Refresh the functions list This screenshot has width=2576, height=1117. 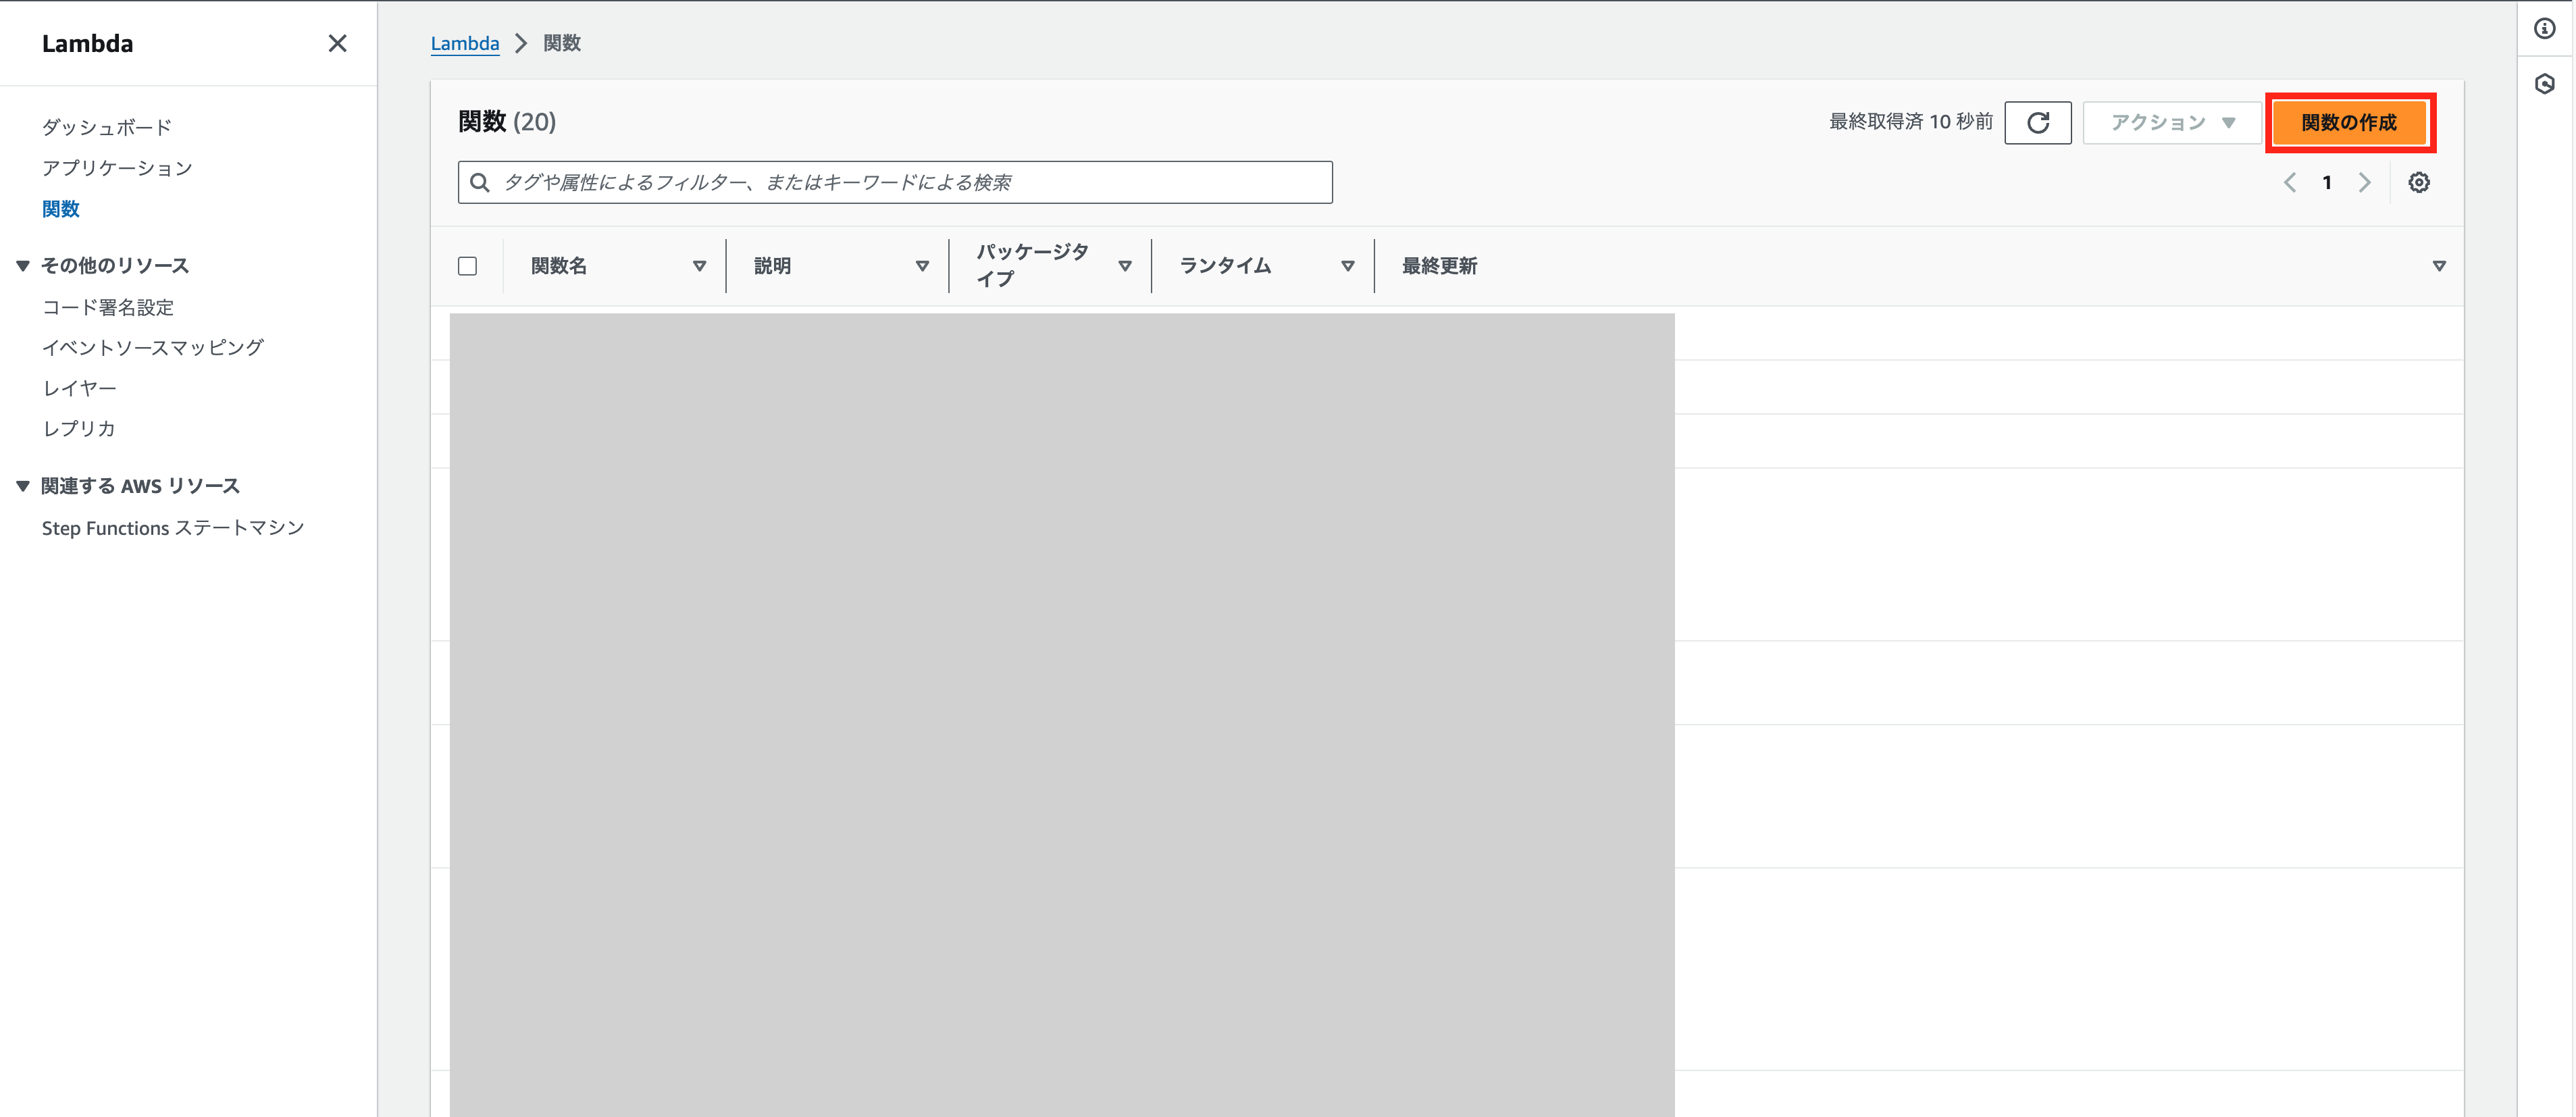[2038, 122]
